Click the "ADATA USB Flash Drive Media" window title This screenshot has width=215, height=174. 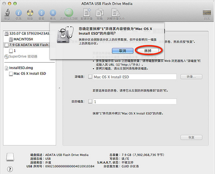(107, 4)
